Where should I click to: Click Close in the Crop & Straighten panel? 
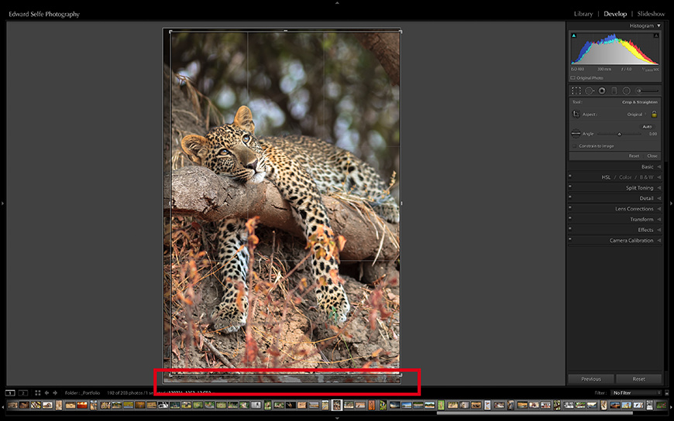pyautogui.click(x=652, y=156)
